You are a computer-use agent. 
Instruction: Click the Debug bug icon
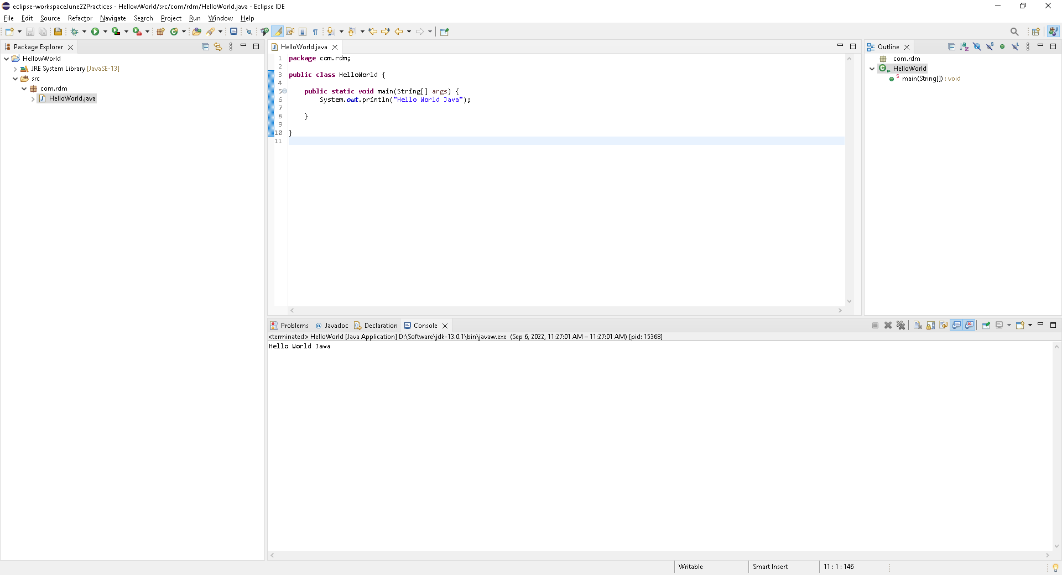pyautogui.click(x=74, y=32)
